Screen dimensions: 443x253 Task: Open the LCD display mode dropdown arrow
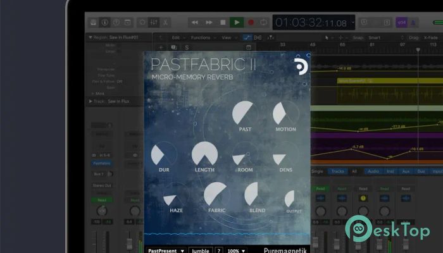[353, 22]
